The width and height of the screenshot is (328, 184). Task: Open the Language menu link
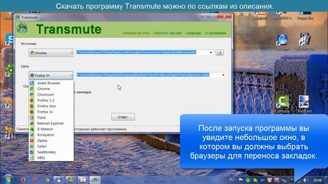193,33
